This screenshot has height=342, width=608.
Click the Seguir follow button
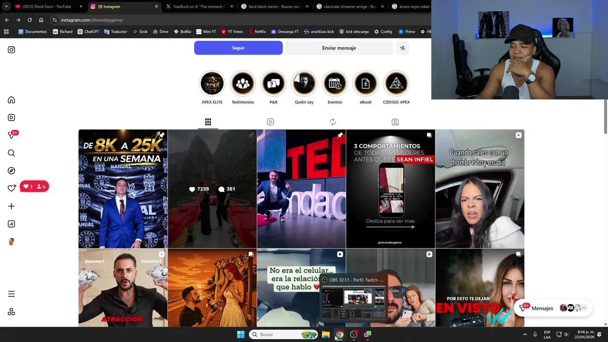coord(238,48)
